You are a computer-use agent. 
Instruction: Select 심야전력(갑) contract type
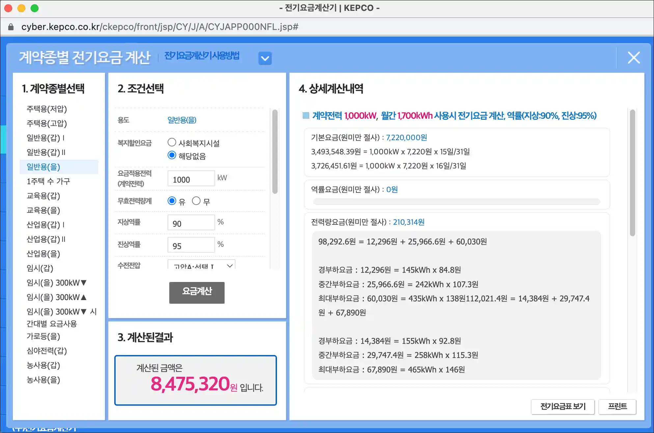point(47,351)
